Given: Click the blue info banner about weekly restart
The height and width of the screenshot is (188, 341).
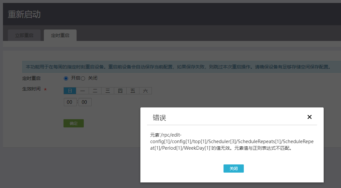Looking at the screenshot, I should pyautogui.click(x=182, y=67).
